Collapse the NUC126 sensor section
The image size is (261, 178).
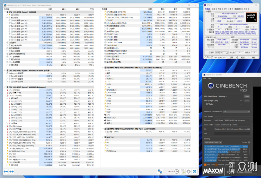click(103, 137)
